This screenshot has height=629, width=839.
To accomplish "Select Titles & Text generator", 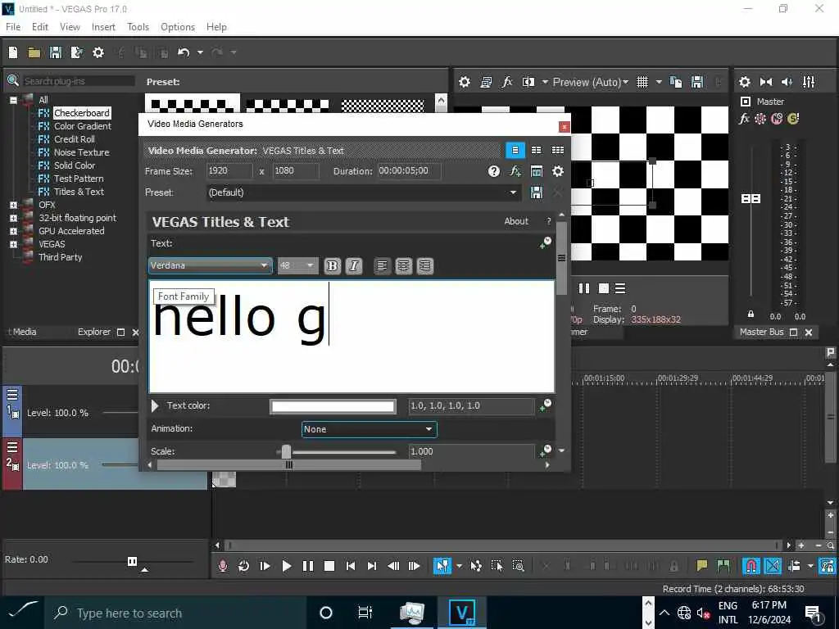I will tap(79, 192).
